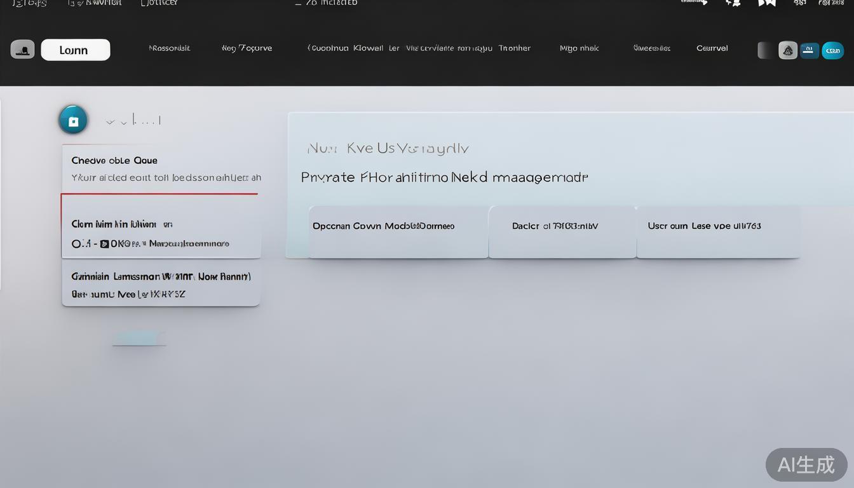854x488 pixels.
Task: Click the Uscr oum Lese card button
Action: click(718, 231)
